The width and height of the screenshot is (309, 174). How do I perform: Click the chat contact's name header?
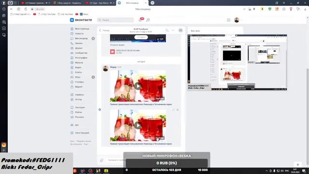click(x=140, y=29)
